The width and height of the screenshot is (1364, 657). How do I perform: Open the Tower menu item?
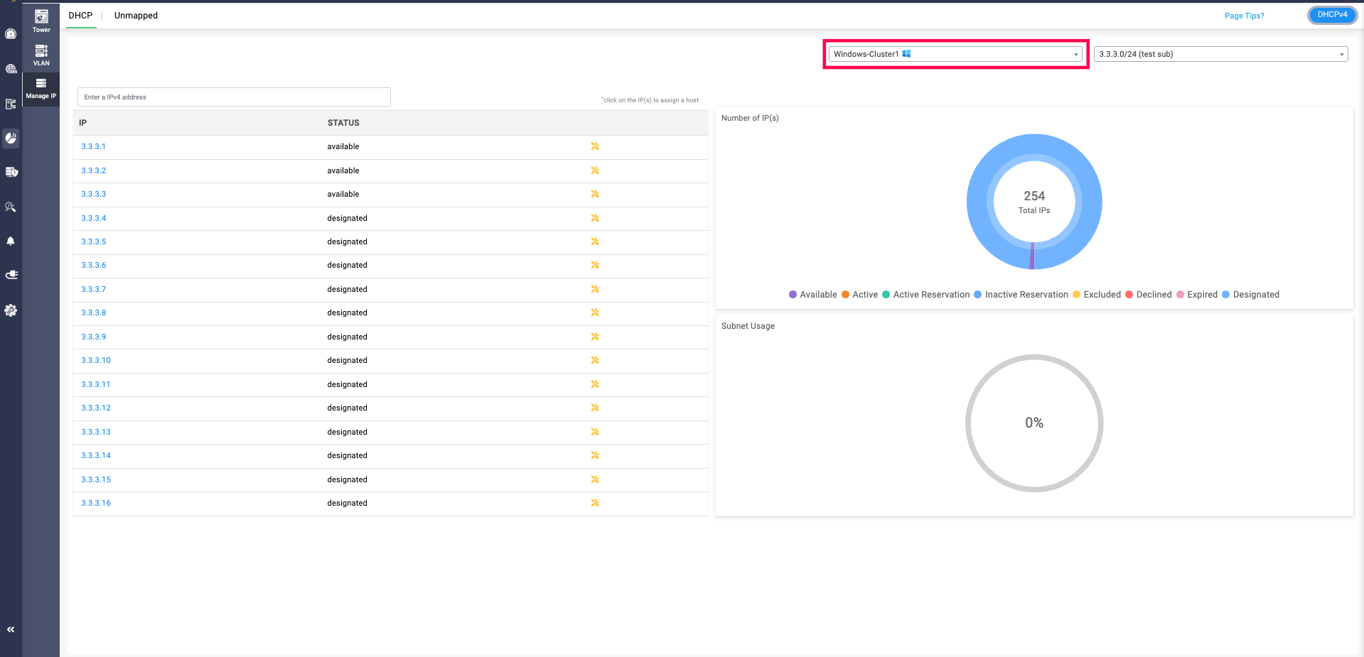tap(41, 21)
